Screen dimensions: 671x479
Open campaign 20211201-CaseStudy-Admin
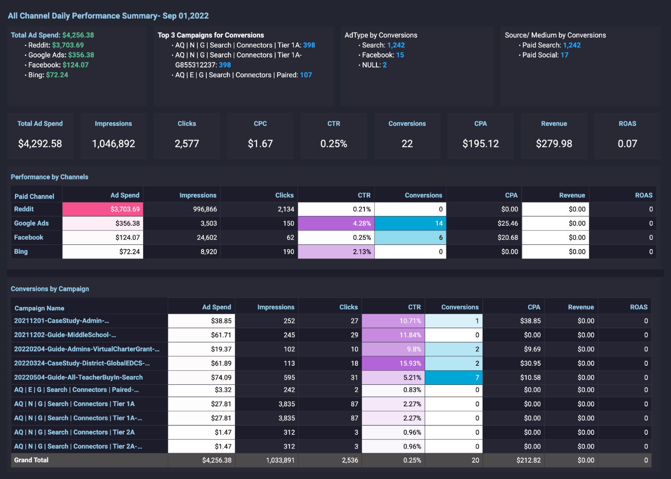(61, 321)
